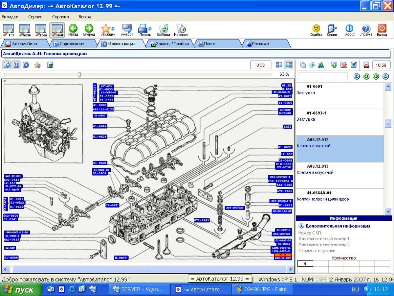The width and height of the screenshot is (394, 296).
Task: Select A05.12.012 Клапан впускной row
Action: tap(340, 149)
